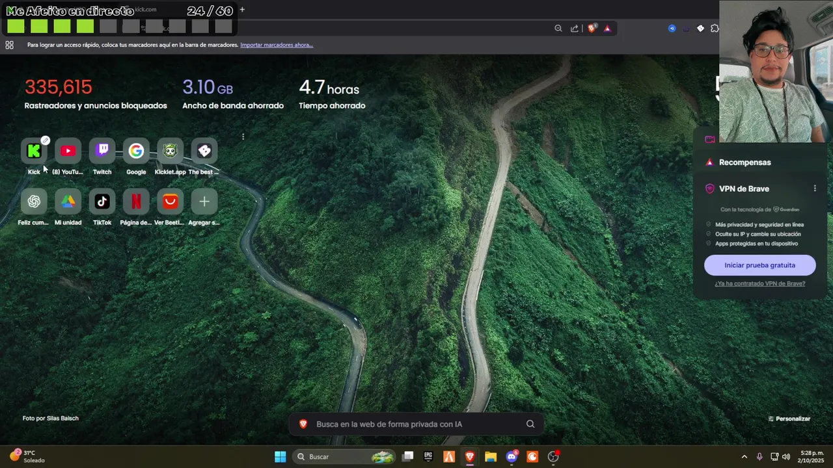Click Brave browser icon in the taskbar

coord(470,457)
